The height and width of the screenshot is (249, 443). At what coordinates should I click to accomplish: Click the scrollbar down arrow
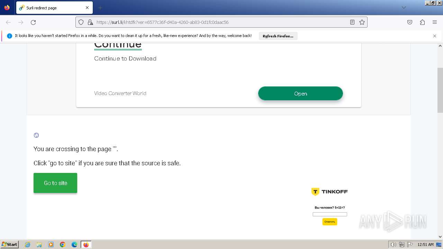[x=440, y=237]
